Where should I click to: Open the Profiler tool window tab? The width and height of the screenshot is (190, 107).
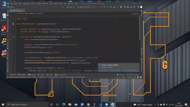[49, 75]
